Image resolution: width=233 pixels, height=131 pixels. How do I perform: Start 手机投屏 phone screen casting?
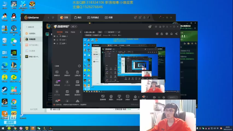[119, 98]
